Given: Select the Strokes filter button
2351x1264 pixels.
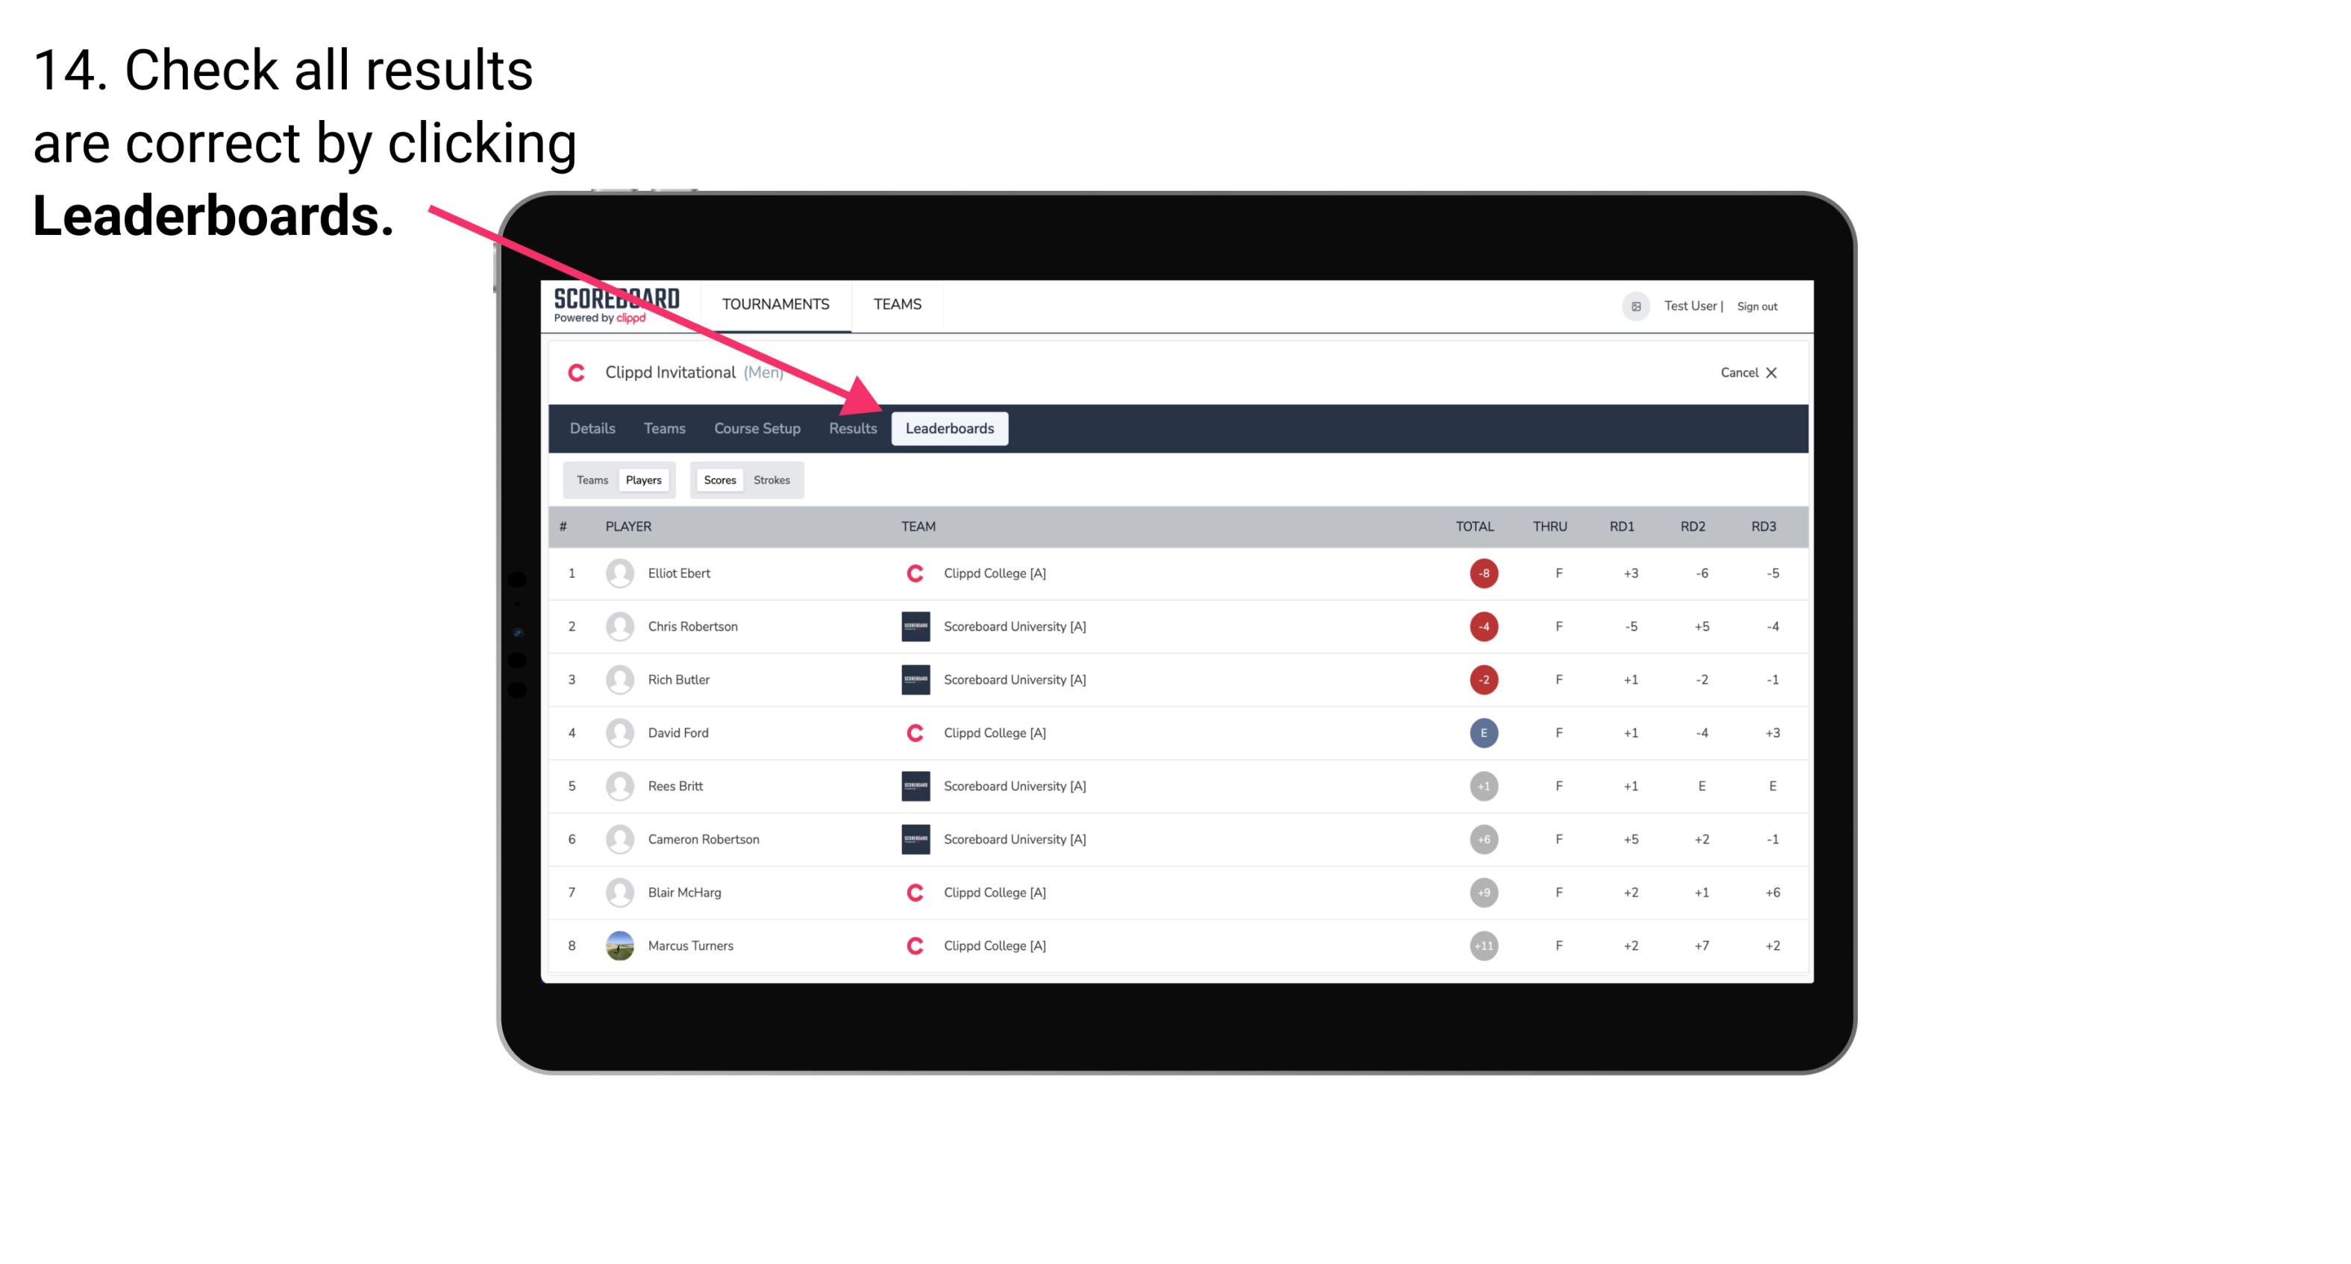Looking at the screenshot, I should 772,479.
